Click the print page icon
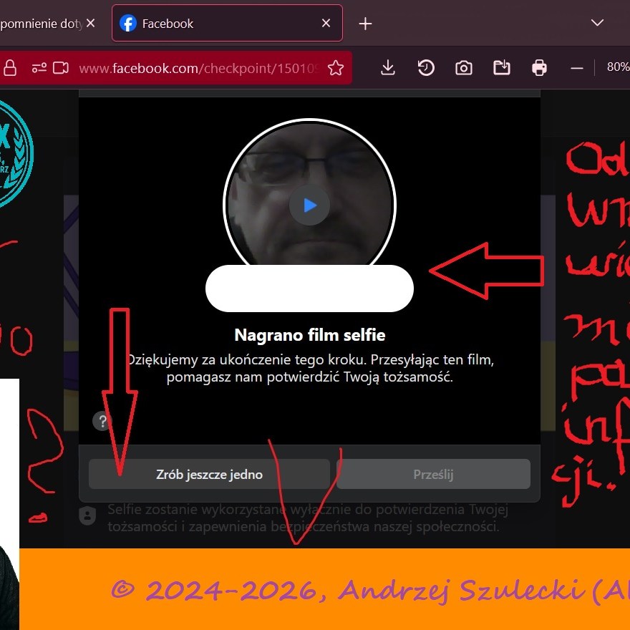This screenshot has height=630, width=630. pyautogui.click(x=539, y=68)
